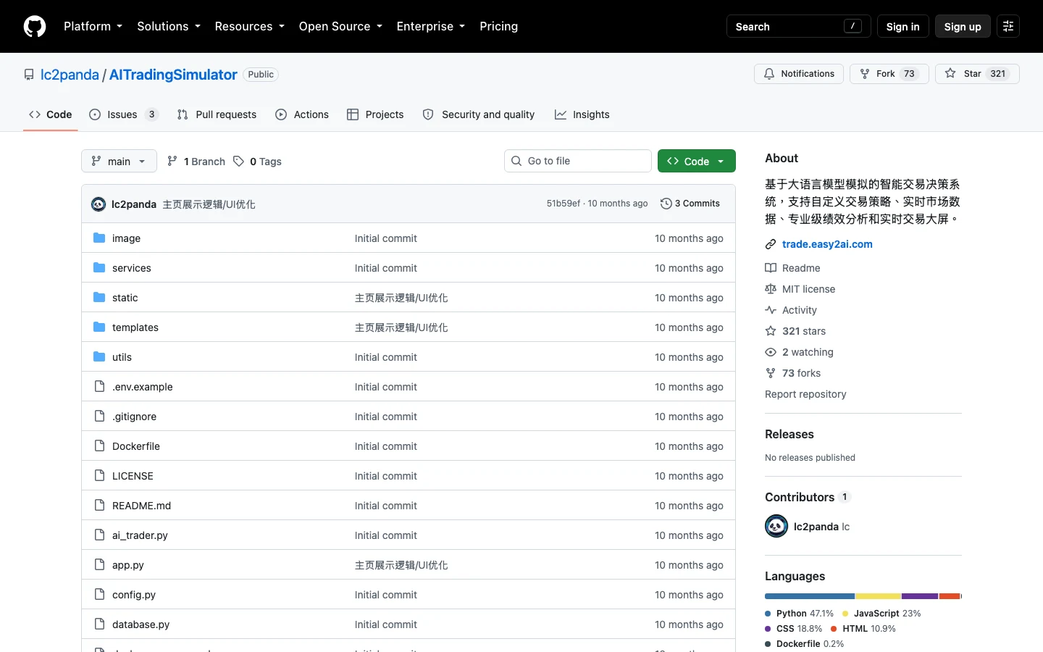Click the Notifications button
The height and width of the screenshot is (652, 1043).
point(799,74)
